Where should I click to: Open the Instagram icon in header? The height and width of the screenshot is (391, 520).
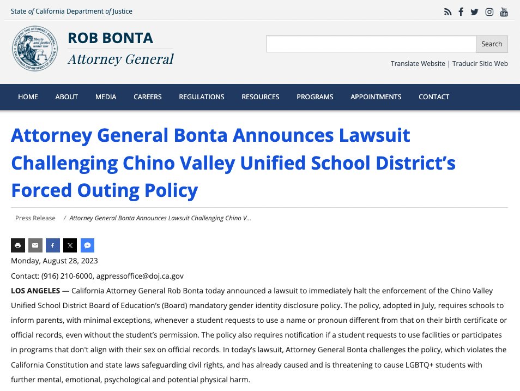489,13
